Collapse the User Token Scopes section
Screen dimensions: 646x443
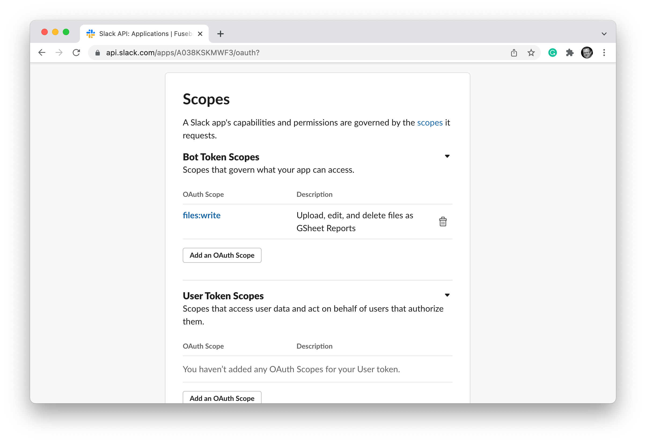click(x=447, y=295)
